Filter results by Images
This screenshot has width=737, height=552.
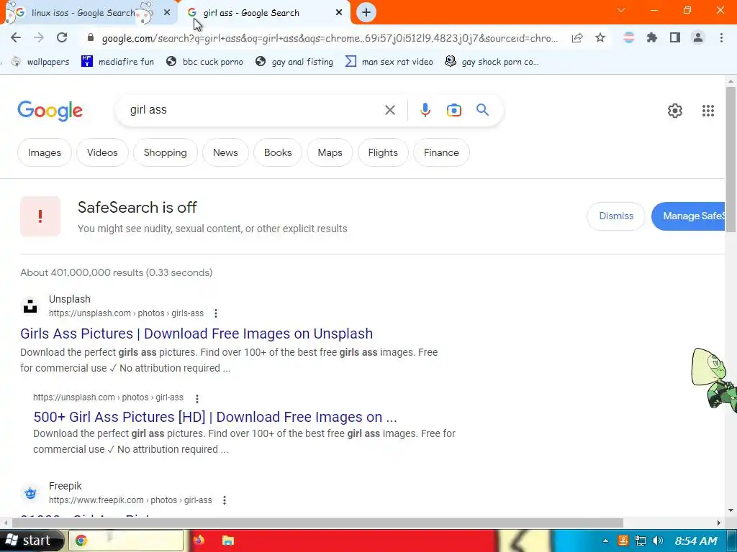point(44,152)
